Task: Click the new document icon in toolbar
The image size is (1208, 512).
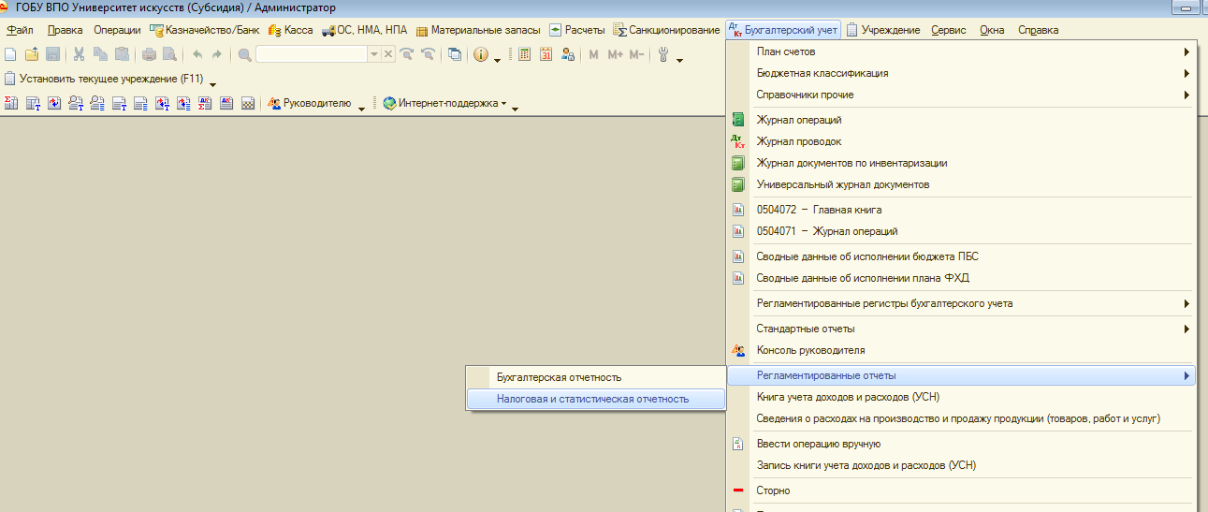Action: click(x=11, y=54)
